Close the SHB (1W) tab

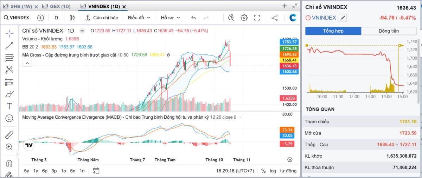36,6
